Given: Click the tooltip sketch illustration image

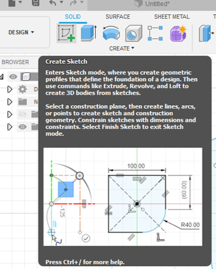Looking at the screenshot, I should 123,196.
